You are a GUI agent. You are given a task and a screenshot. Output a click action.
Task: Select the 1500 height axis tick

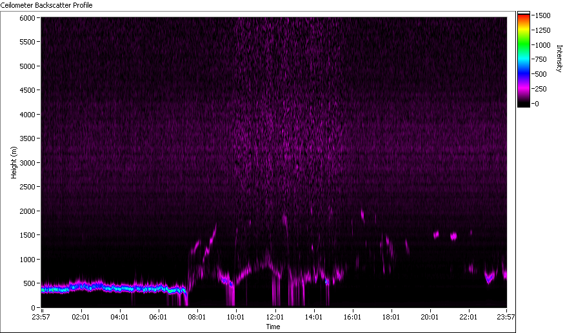pos(27,234)
